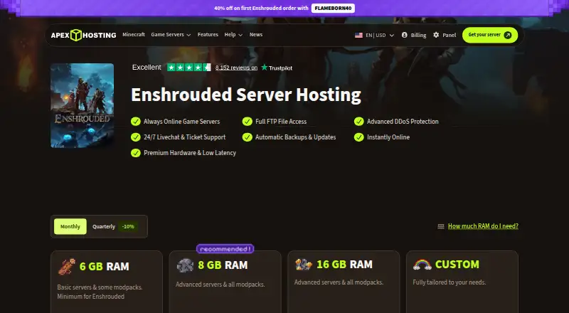The height and width of the screenshot is (313, 569).
Task: Click RAM chip icon beside How much RAM
Action: click(x=441, y=226)
